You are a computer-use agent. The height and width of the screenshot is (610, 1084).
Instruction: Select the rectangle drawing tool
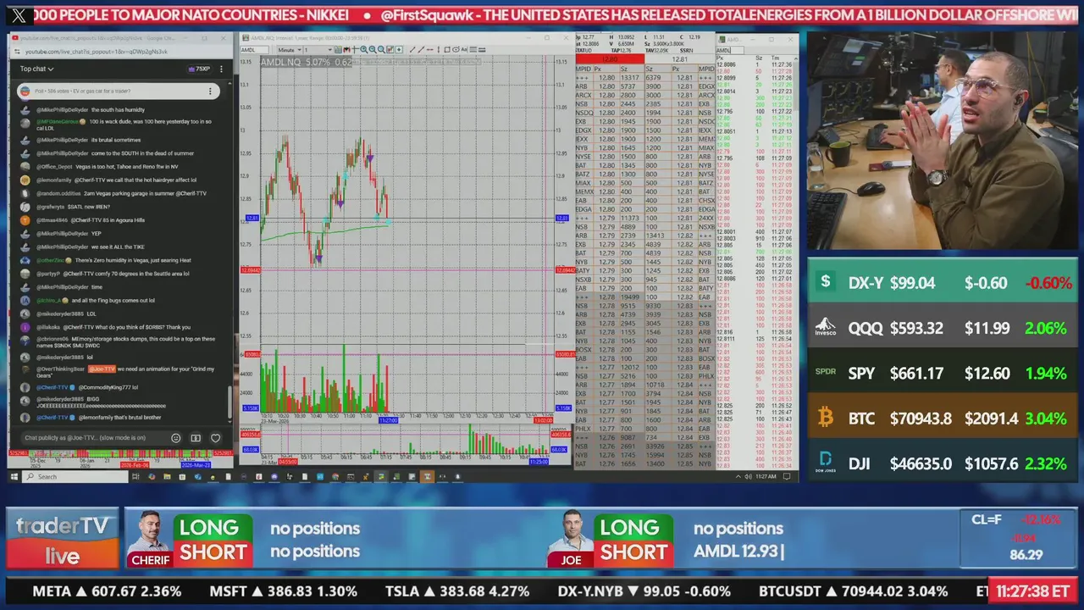447,50
